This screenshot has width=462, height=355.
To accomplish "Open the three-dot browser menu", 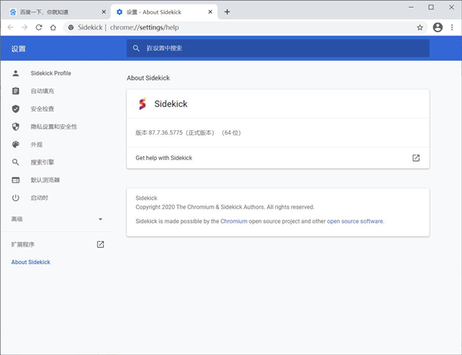I will [x=452, y=27].
